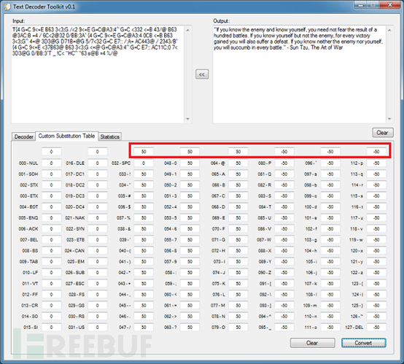Click the Output scrollbar up arrow
Viewport: 404px width, 364px height.
pos(389,31)
